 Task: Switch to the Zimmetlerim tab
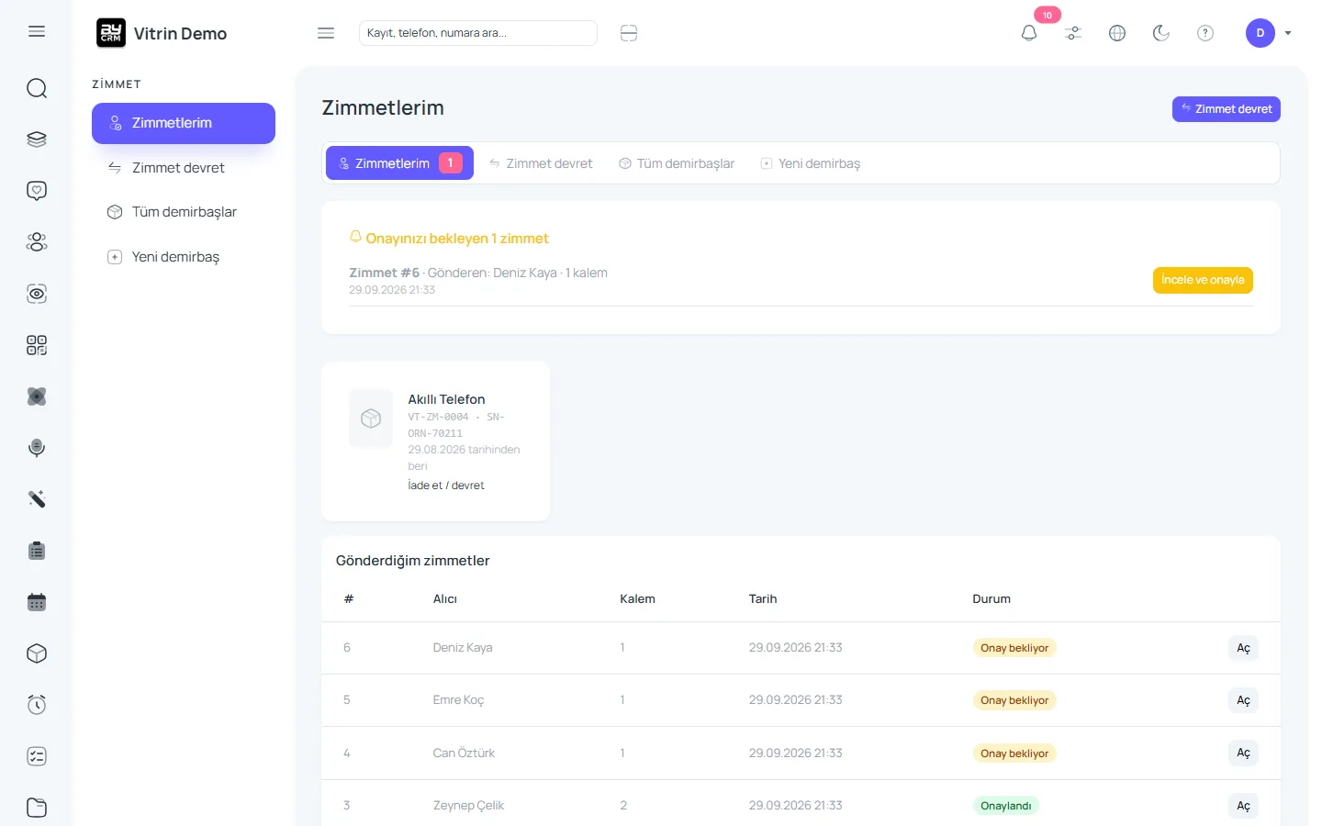point(399,163)
